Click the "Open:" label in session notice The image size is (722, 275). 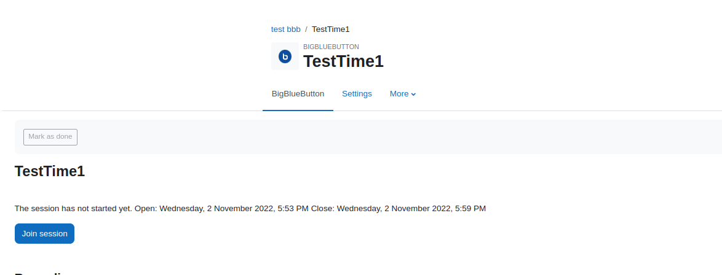[x=146, y=209]
